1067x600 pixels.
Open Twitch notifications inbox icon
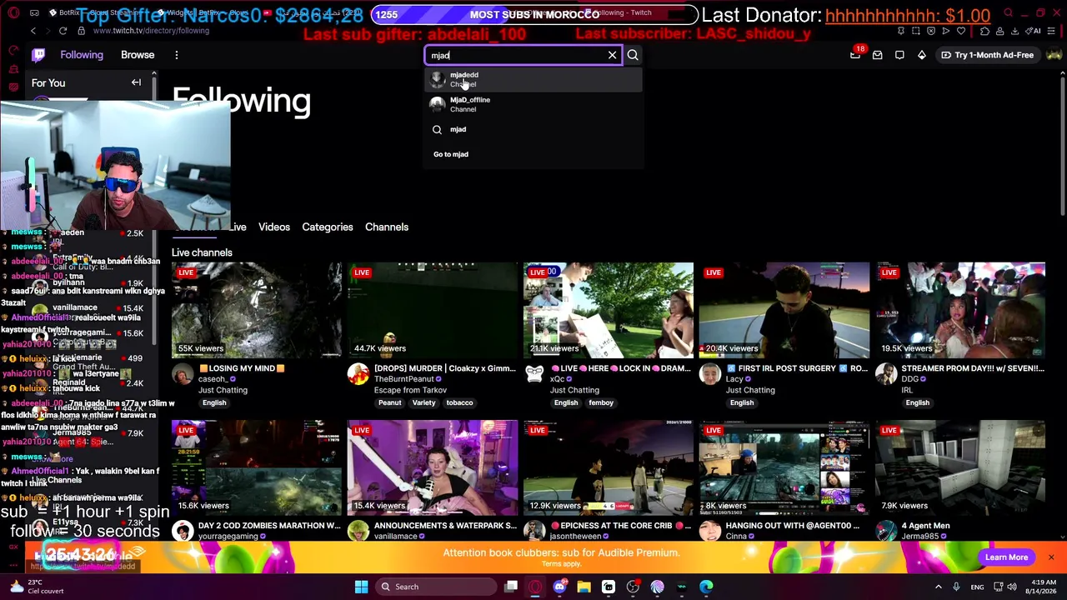[877, 55]
